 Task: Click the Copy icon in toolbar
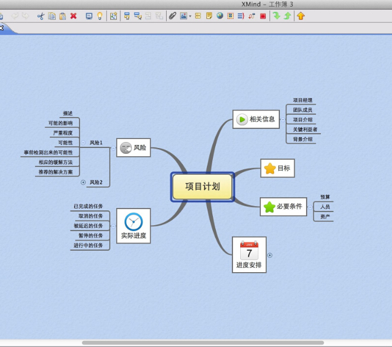point(52,16)
